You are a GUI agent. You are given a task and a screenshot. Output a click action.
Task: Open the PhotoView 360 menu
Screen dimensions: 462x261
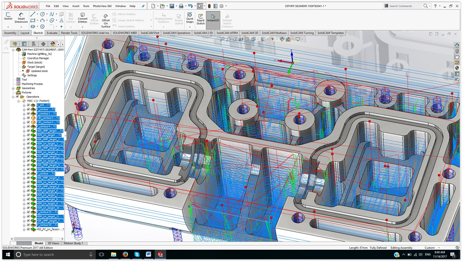pyautogui.click(x=102, y=6)
